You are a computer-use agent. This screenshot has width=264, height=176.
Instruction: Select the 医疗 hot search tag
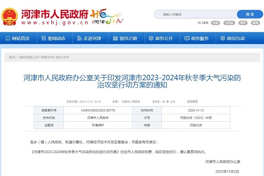click(x=243, y=23)
